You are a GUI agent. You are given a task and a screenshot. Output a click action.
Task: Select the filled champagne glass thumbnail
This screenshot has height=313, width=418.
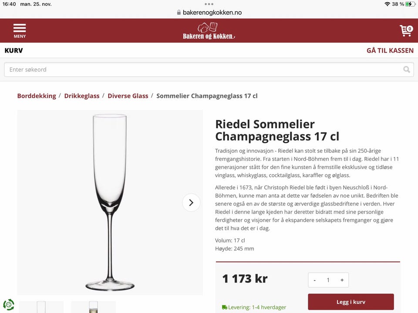coord(93,307)
